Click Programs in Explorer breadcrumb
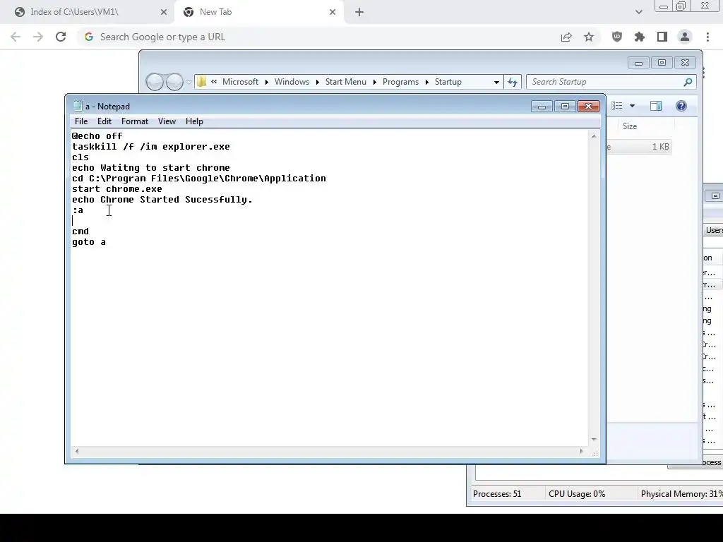The image size is (723, 542). click(401, 82)
